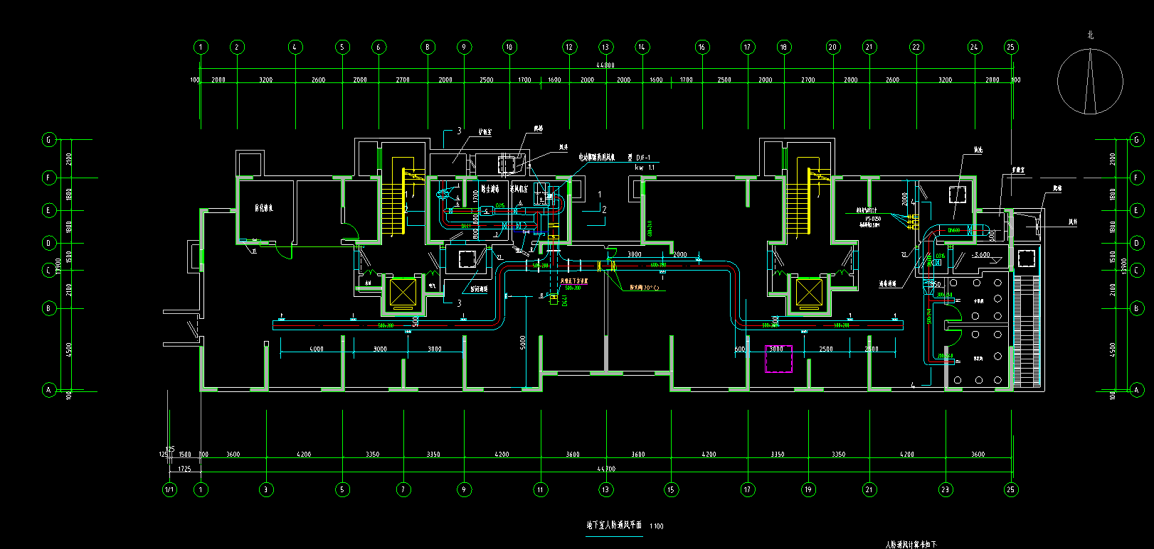The image size is (1154, 549).
Task: Click grid axis bubble numbered 14
Action: coord(642,48)
